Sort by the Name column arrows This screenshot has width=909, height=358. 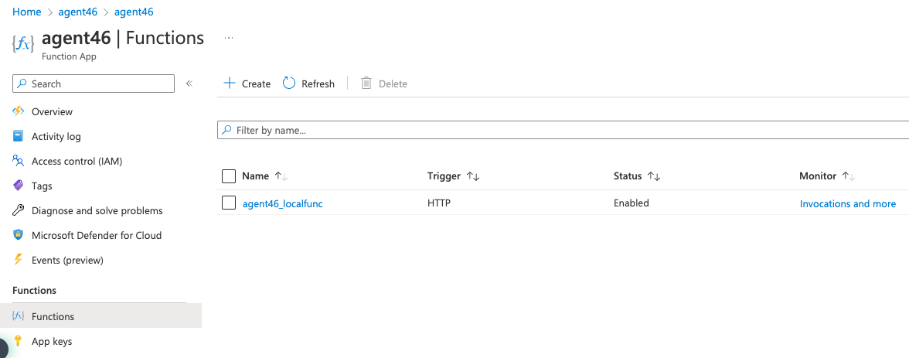(281, 176)
